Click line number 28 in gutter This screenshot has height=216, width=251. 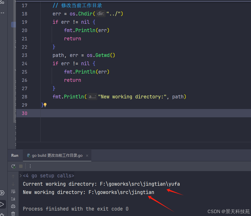[25, 97]
